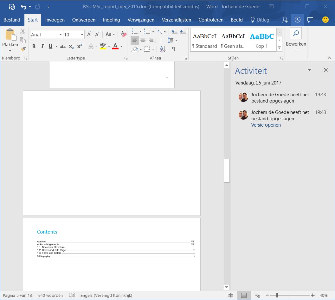Open the Invoegen tab

click(55, 20)
